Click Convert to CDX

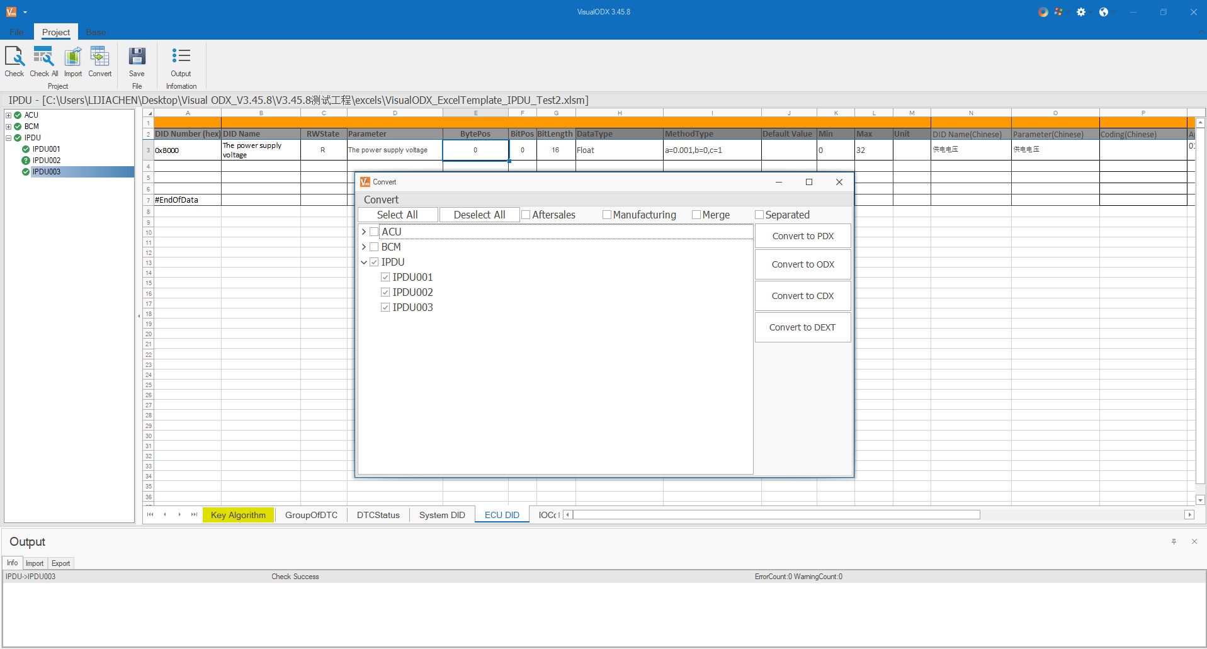click(803, 296)
